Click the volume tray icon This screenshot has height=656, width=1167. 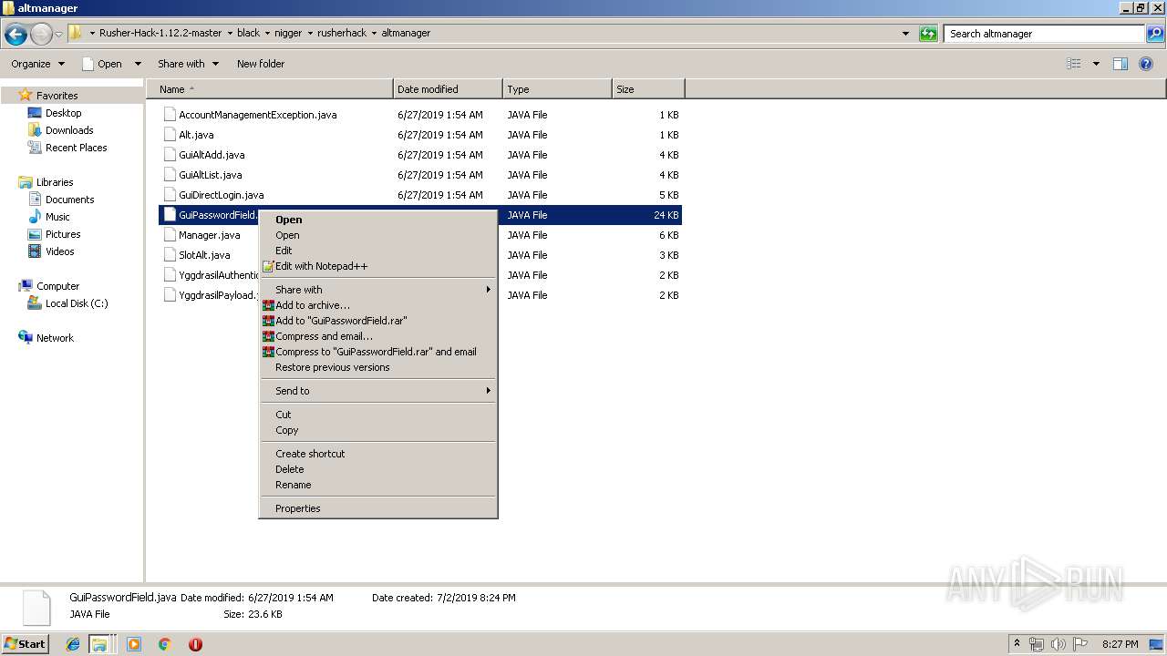[x=1059, y=644]
